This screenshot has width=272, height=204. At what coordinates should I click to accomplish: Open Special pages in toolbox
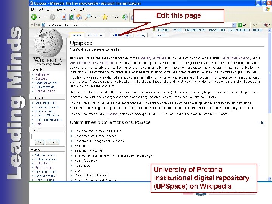44,168
